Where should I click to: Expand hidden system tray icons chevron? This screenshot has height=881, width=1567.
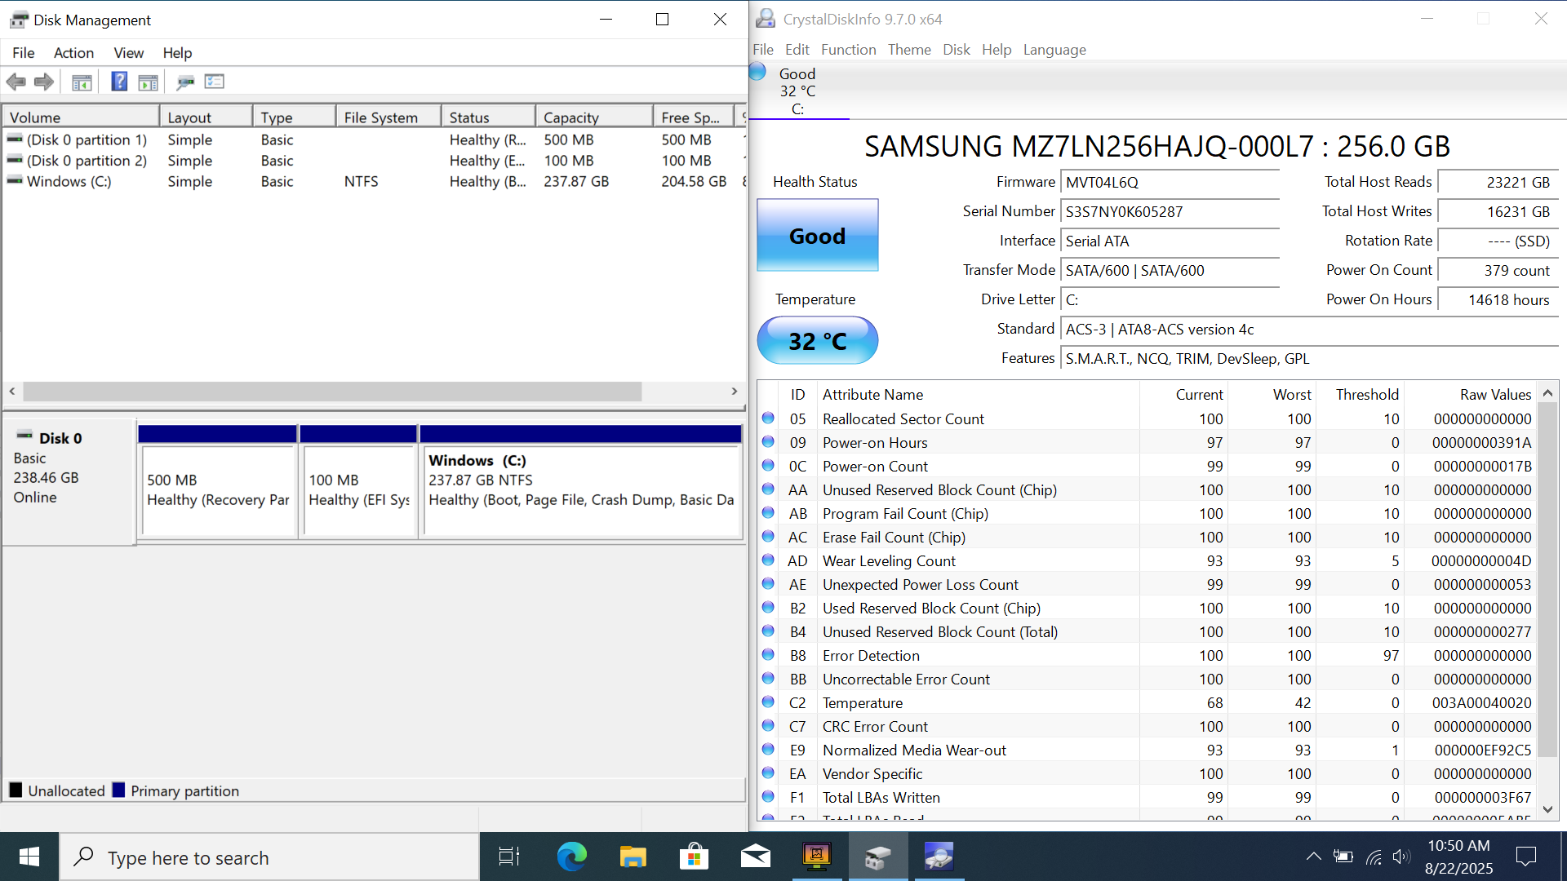pyautogui.click(x=1313, y=857)
